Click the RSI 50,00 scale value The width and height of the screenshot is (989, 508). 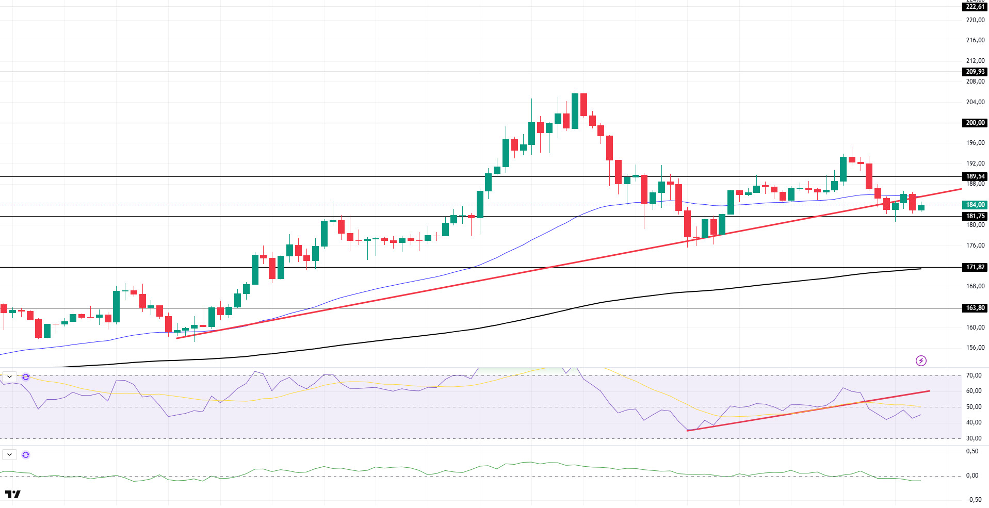pyautogui.click(x=974, y=407)
